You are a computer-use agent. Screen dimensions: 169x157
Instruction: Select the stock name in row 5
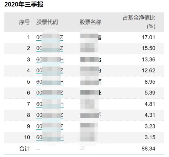[x=91, y=82]
